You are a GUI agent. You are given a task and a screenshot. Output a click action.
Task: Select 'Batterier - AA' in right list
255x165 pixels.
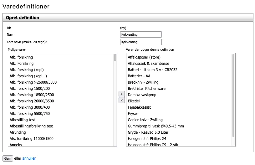(139, 76)
